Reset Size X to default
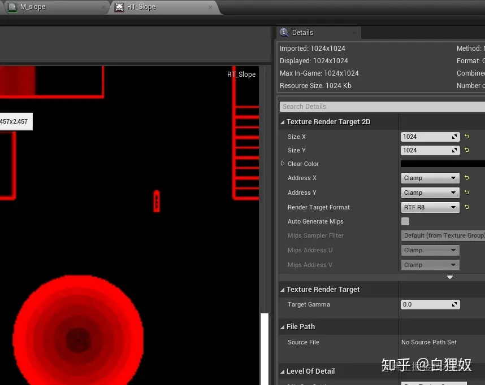Screen dimensions: 485x385 coord(467,136)
